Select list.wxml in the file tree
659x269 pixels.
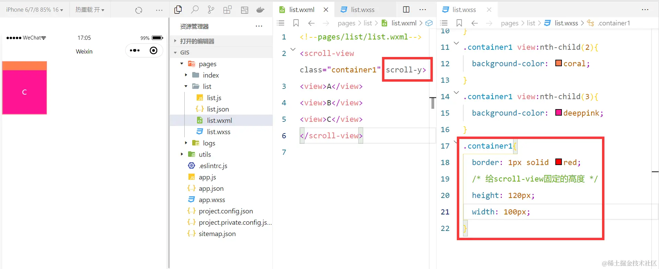[x=221, y=120]
